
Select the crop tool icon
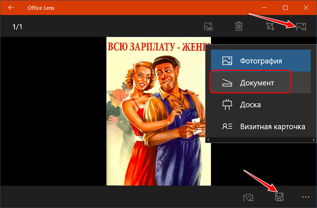(x=270, y=26)
